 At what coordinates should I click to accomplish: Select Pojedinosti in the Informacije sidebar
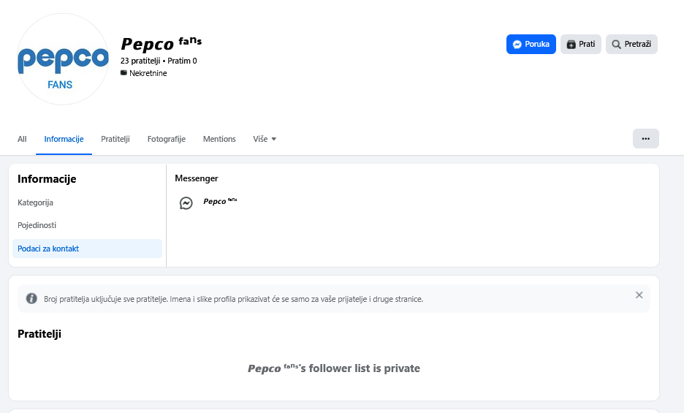(37, 225)
